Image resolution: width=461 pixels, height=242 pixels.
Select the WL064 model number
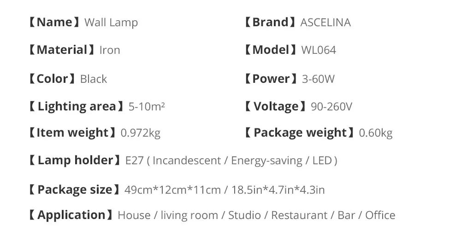[x=319, y=50]
